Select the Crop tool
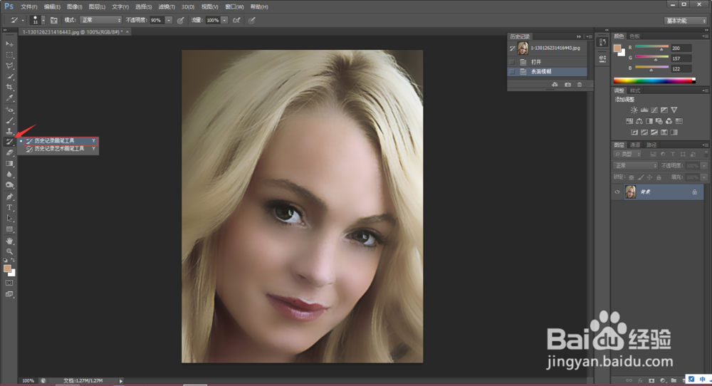712x386 pixels. pyautogui.click(x=9, y=87)
